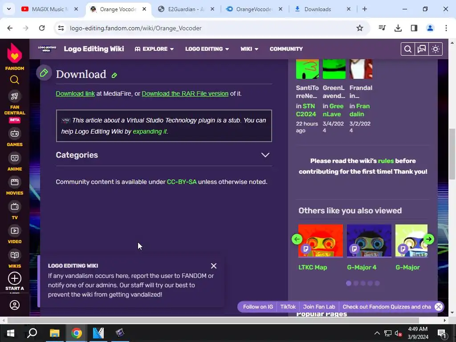Open the LTKC Map thumbnail
Screen dimensions: 456x342
pyautogui.click(x=321, y=241)
